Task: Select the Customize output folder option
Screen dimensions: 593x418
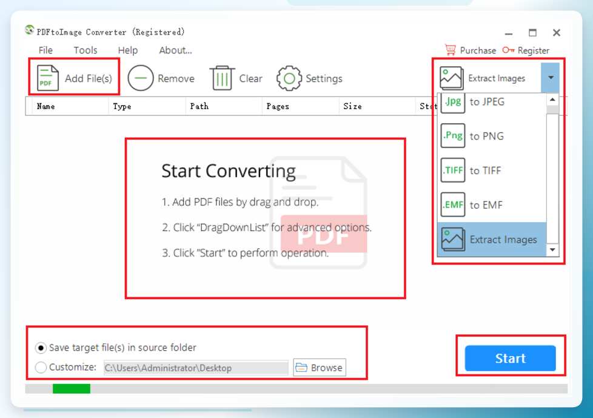Action: (x=41, y=367)
